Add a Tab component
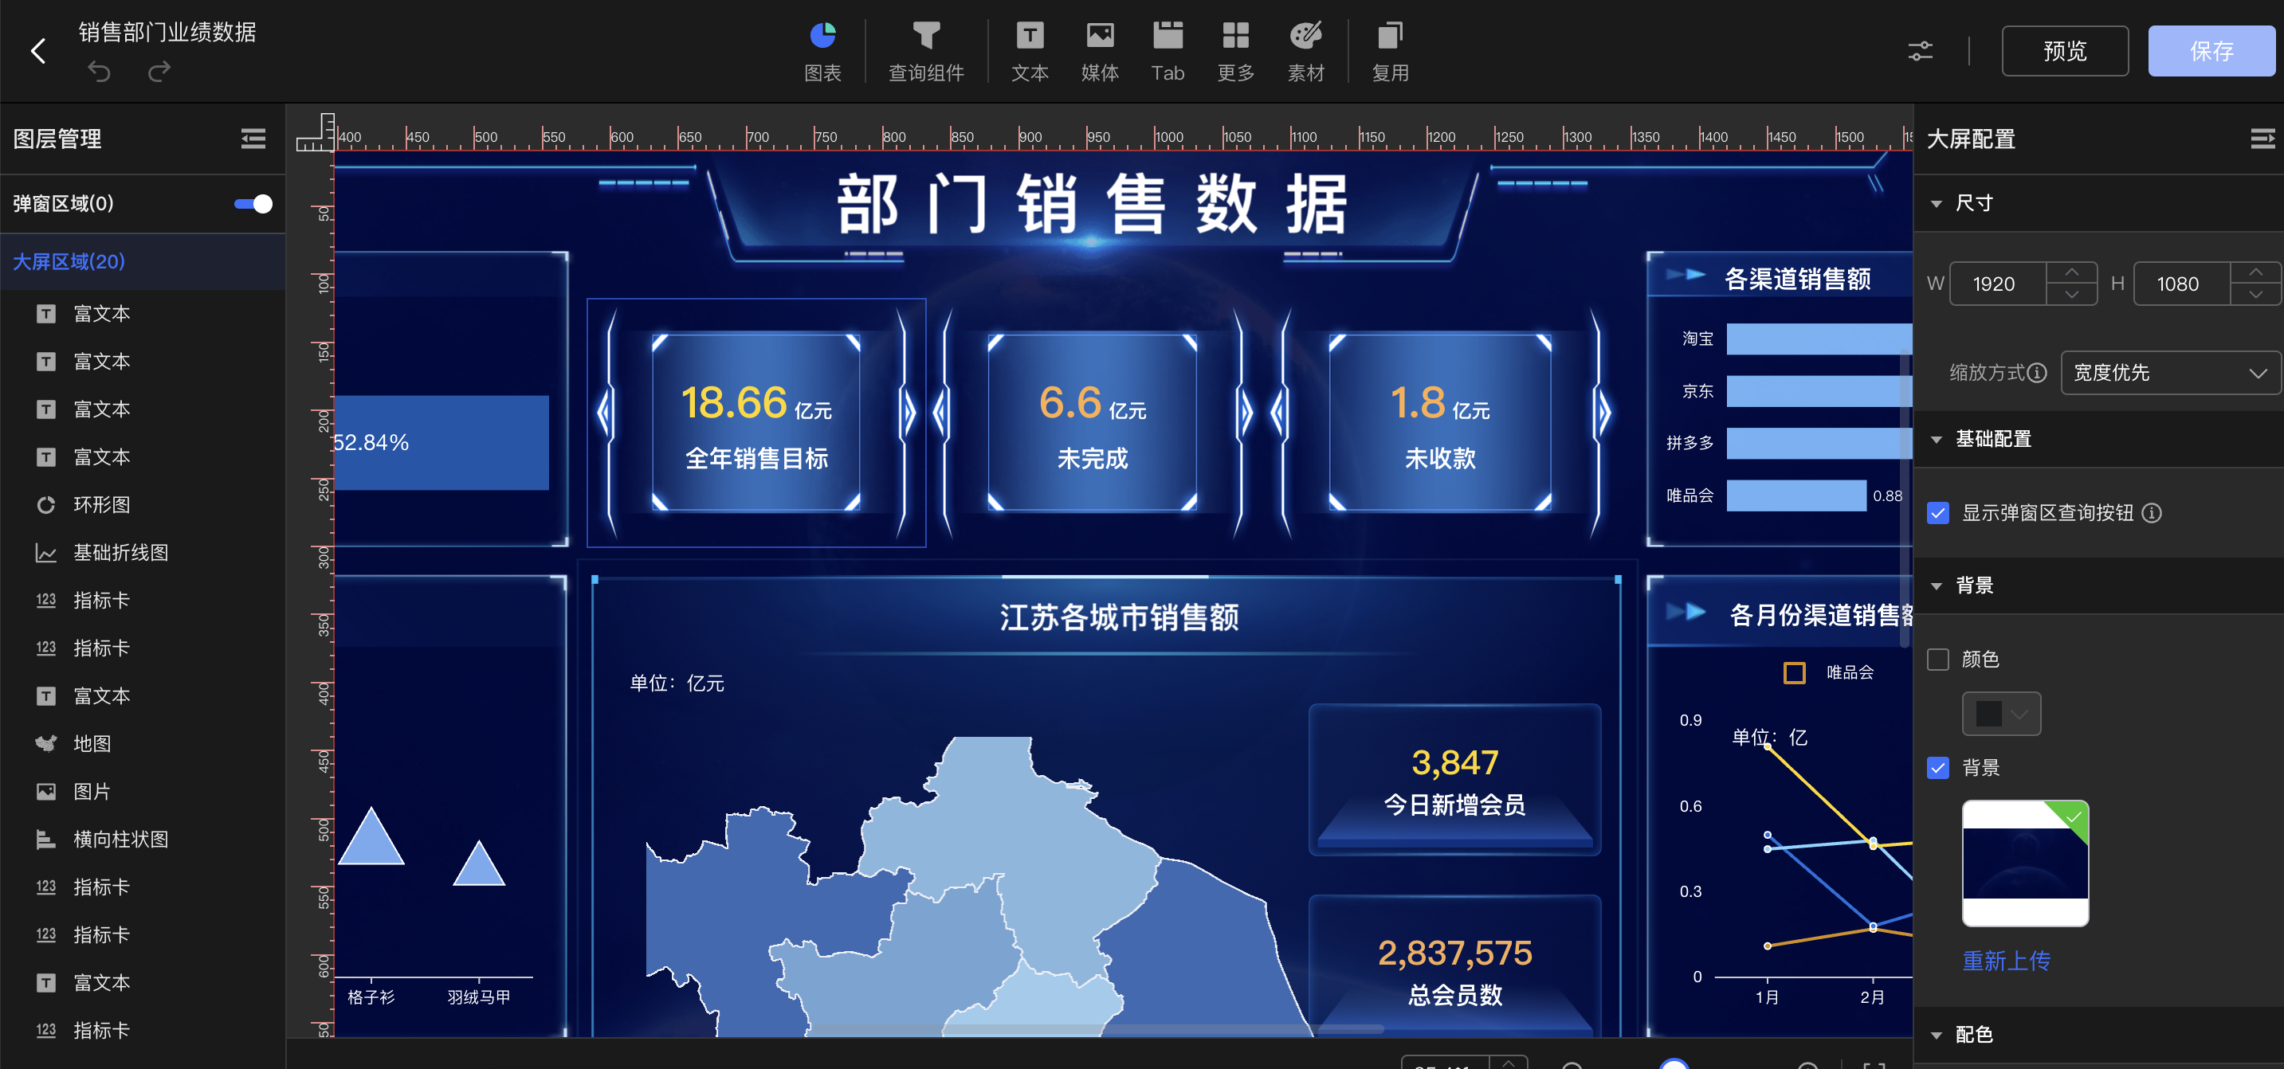 pyautogui.click(x=1167, y=52)
